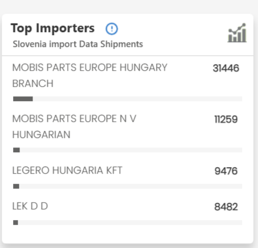Image resolution: width=258 pixels, height=248 pixels.
Task: Open LEGERO HUNGARIA KFT importer entry
Action: click(x=67, y=170)
